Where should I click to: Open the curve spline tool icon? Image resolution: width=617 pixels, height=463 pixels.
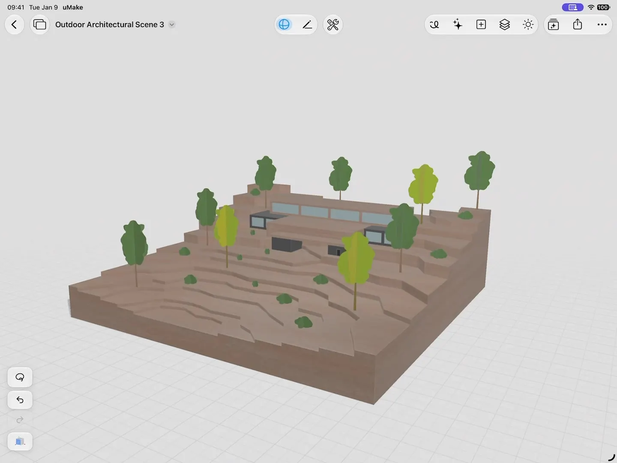(434, 25)
